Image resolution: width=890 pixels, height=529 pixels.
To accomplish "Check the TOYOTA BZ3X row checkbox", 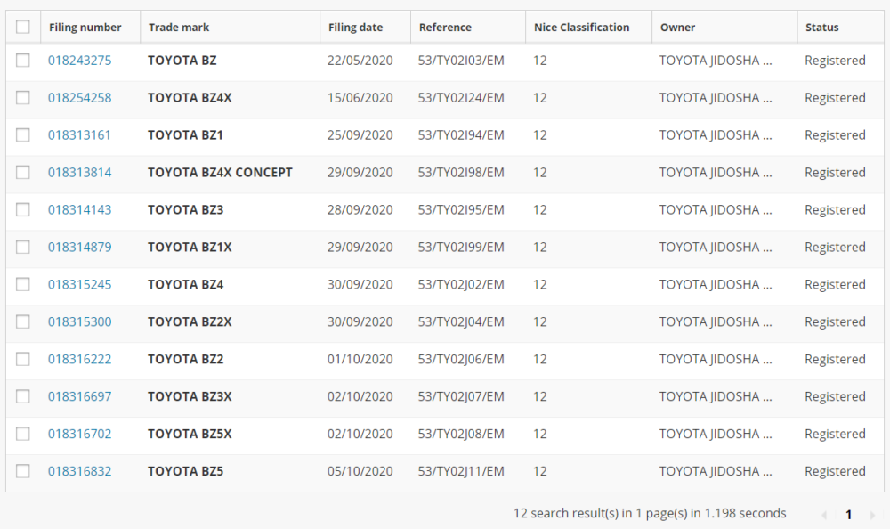I will pyautogui.click(x=23, y=396).
